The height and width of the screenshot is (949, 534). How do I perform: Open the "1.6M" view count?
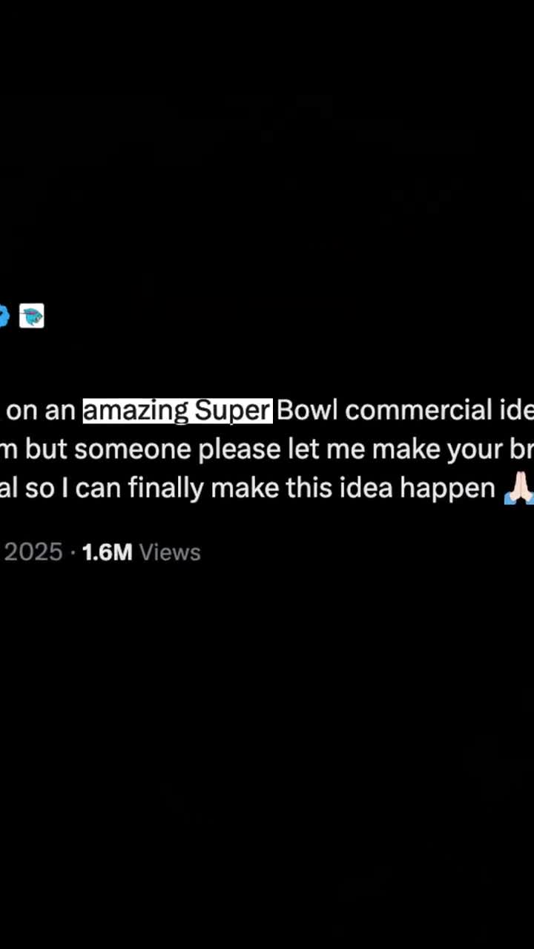[107, 552]
